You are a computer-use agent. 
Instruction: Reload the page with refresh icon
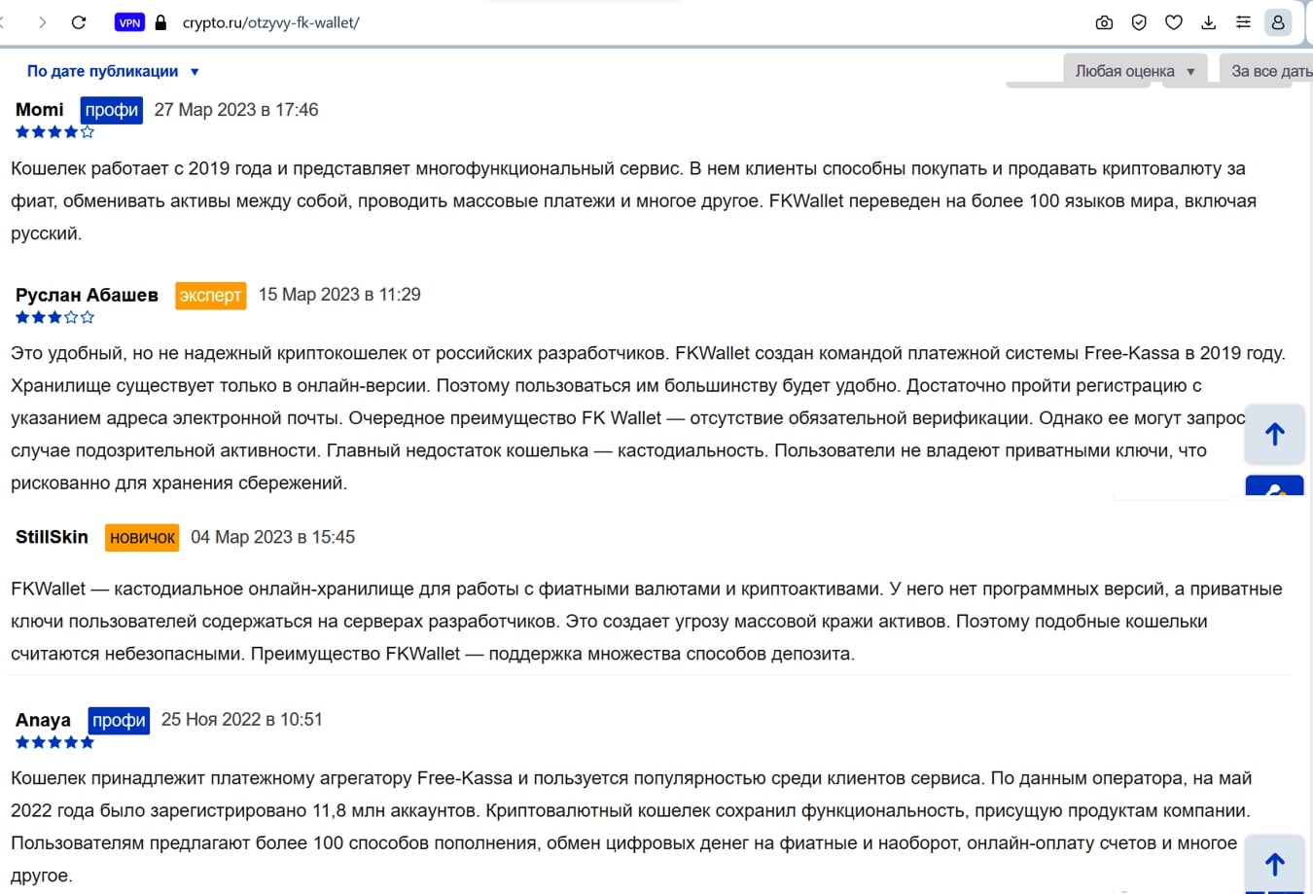click(79, 22)
